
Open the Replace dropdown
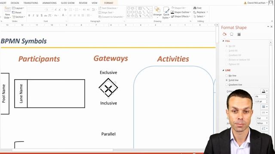tap(201, 12)
